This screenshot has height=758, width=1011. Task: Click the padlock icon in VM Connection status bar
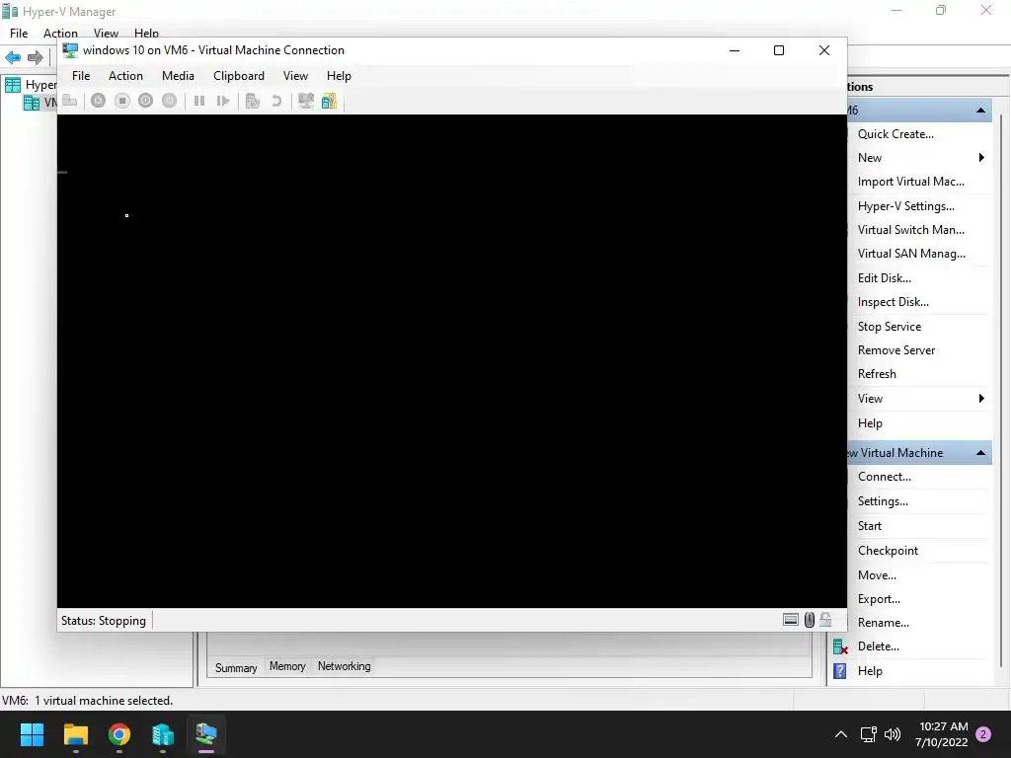(826, 620)
